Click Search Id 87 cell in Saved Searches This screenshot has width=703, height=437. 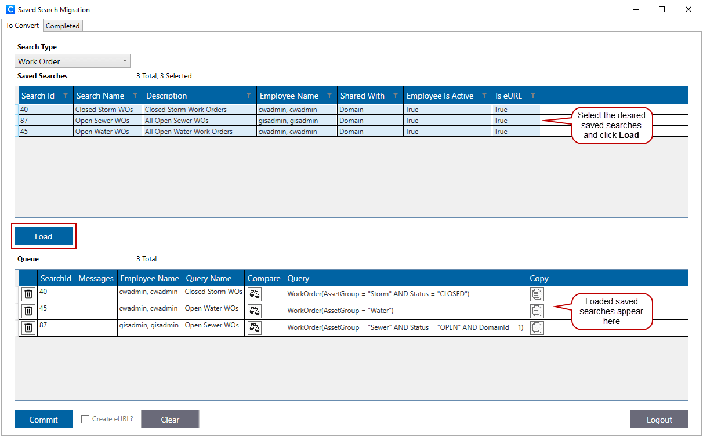(45, 120)
